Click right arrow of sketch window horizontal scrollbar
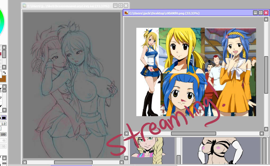Screen dimensions: 270x166 point(122,162)
